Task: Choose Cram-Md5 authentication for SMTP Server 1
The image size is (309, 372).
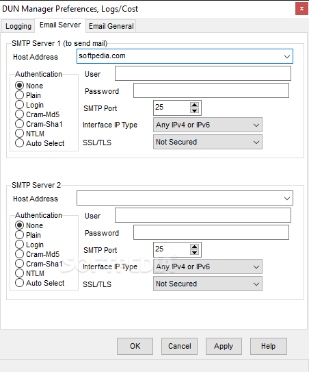Action: pos(37,114)
